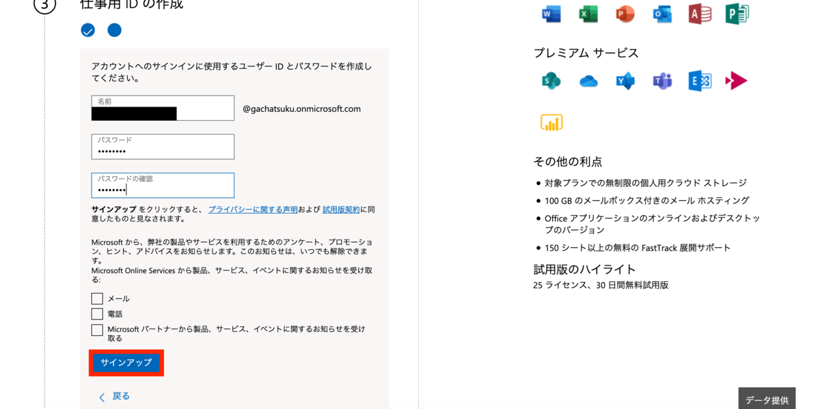The image size is (820, 409).
Task: Click the その他の利点 heading
Action: pyautogui.click(x=568, y=162)
